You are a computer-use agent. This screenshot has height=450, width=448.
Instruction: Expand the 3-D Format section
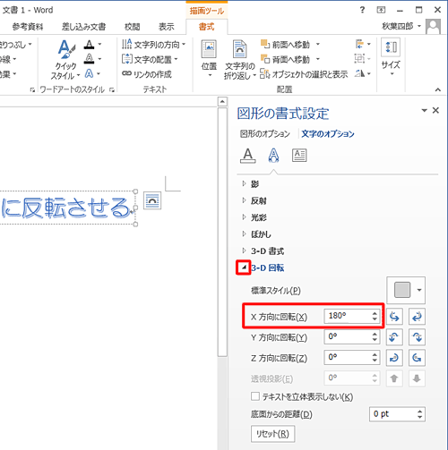[244, 250]
